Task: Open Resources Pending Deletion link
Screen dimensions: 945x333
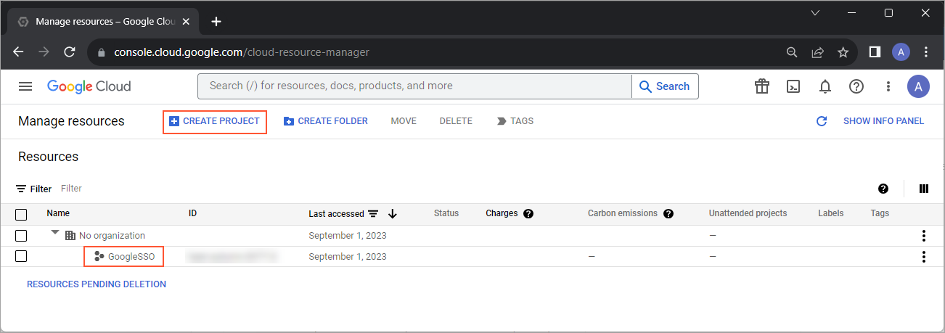Action: (x=97, y=284)
